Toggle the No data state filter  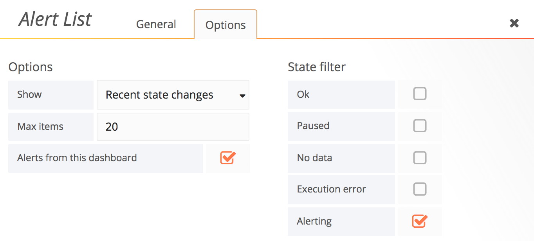[420, 158]
